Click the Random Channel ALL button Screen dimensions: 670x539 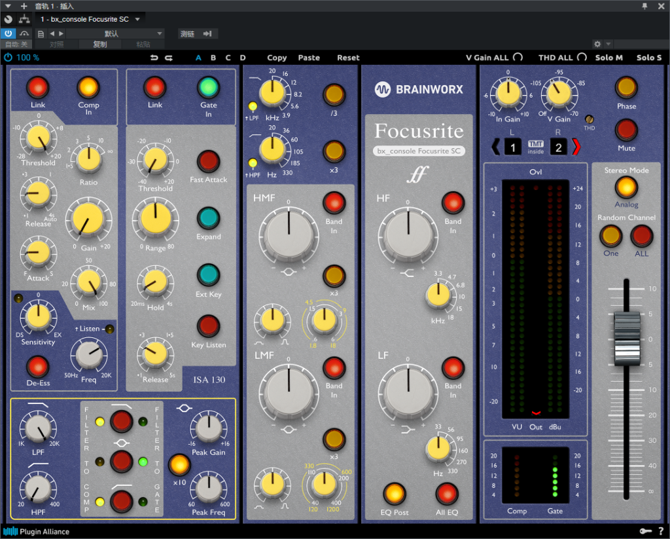pyautogui.click(x=642, y=236)
